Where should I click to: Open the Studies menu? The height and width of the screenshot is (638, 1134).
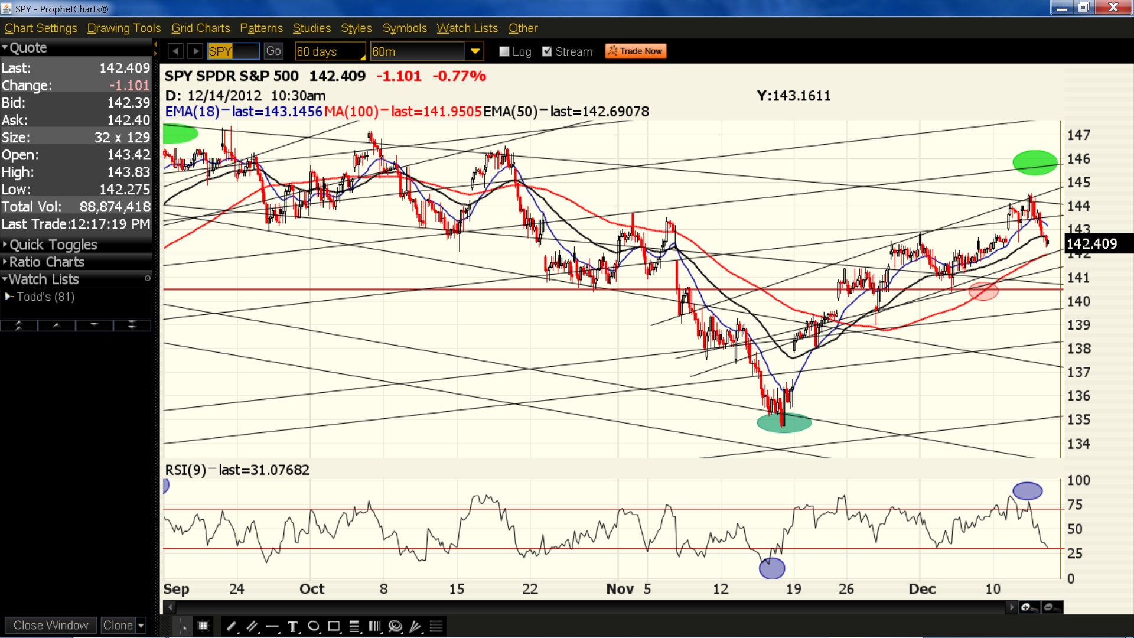[311, 28]
